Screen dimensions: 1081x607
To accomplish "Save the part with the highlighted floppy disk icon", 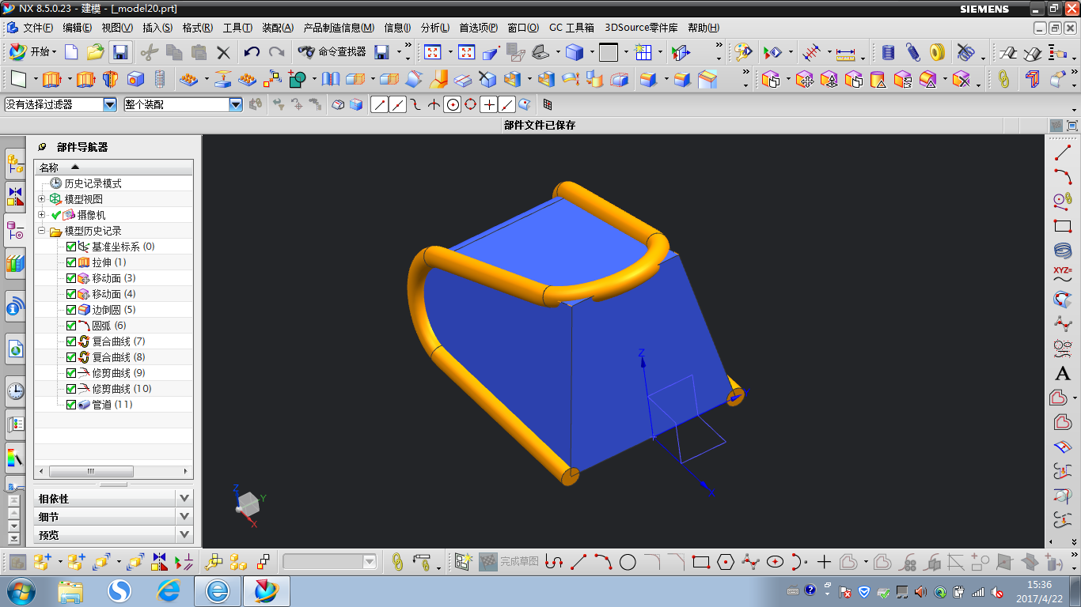I will [x=120, y=52].
